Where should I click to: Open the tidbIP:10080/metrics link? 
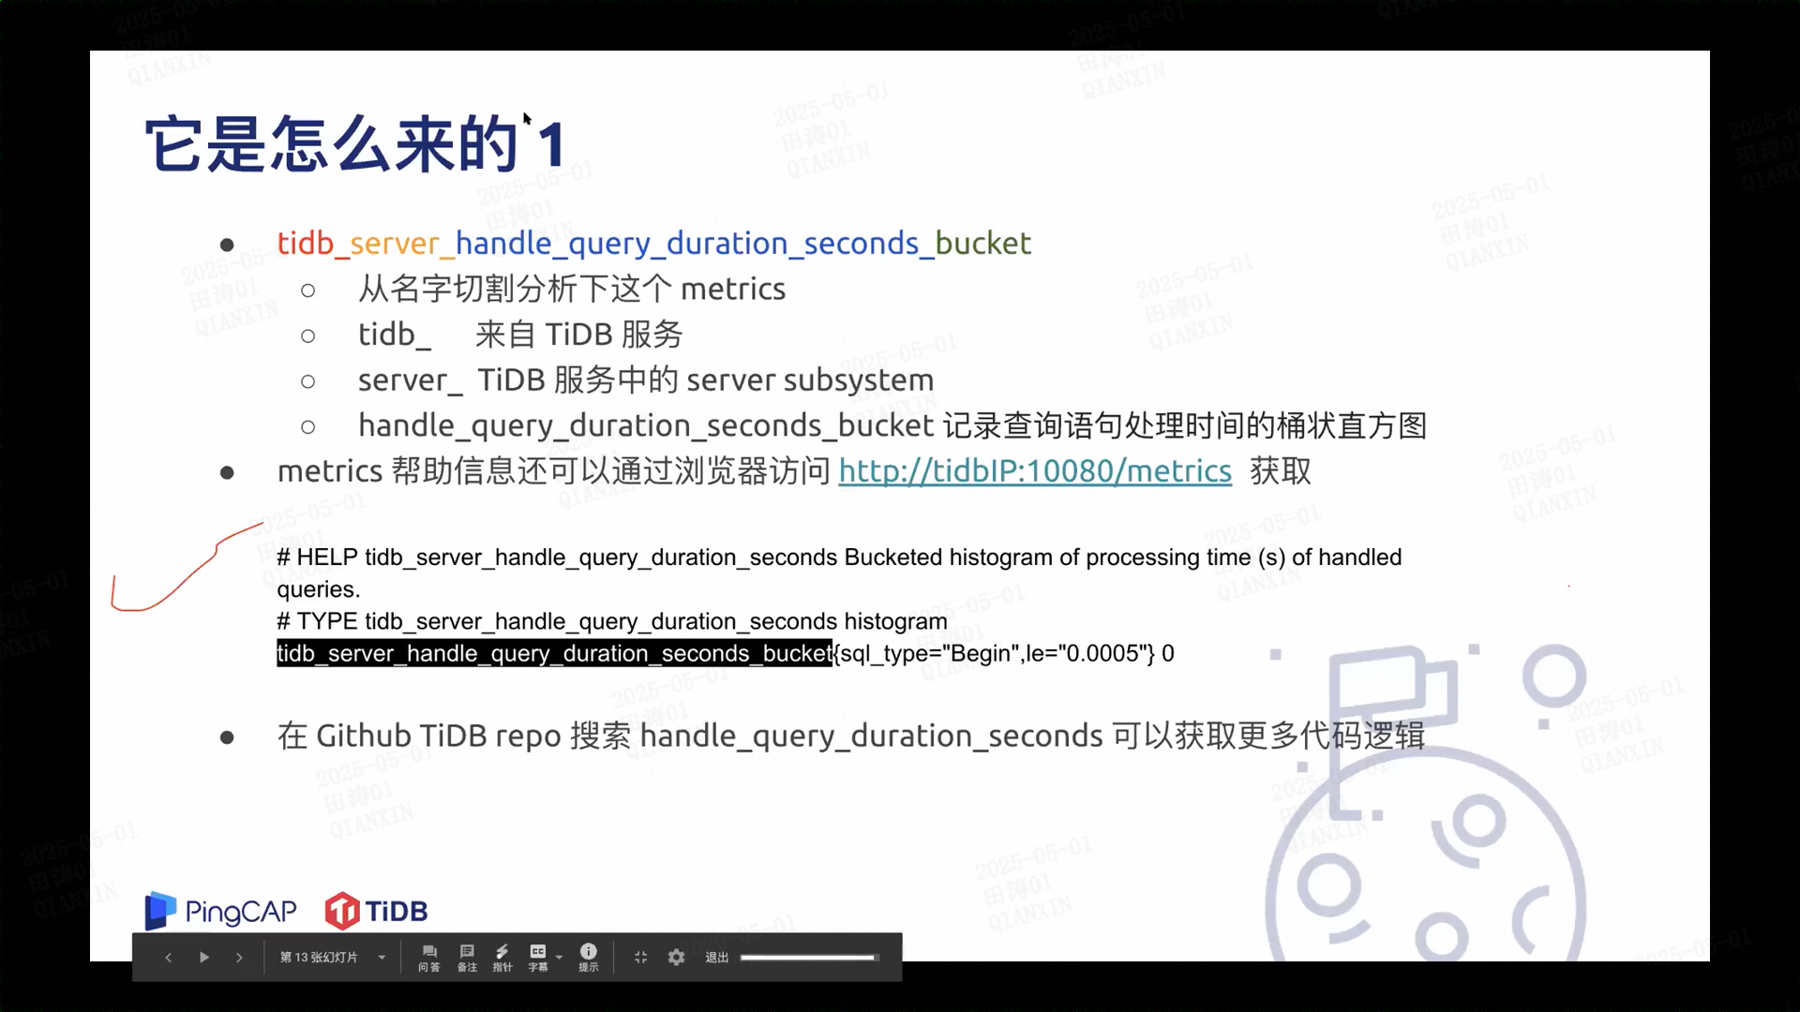click(1035, 471)
